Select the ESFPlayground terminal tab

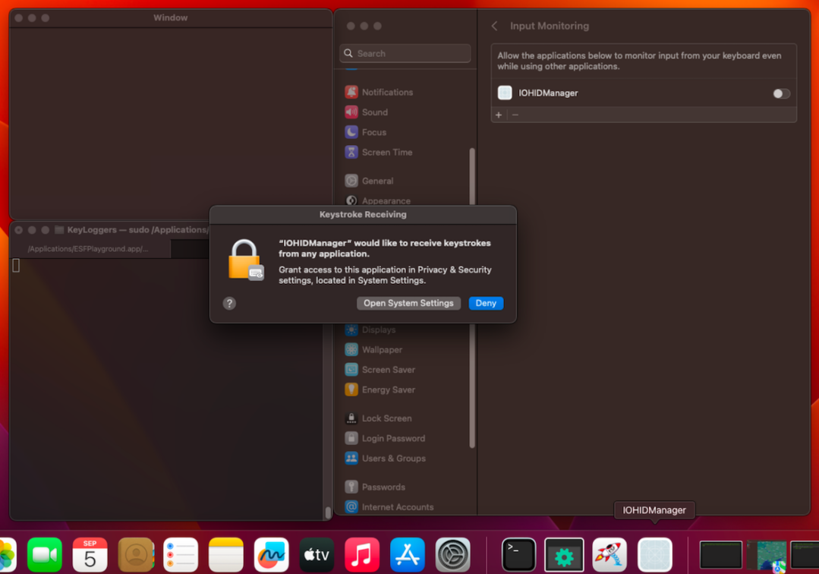[x=88, y=249]
